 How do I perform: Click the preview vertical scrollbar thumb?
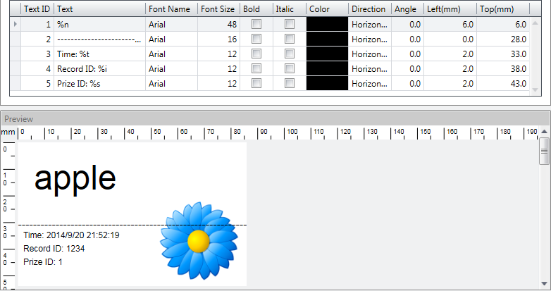coord(544,151)
